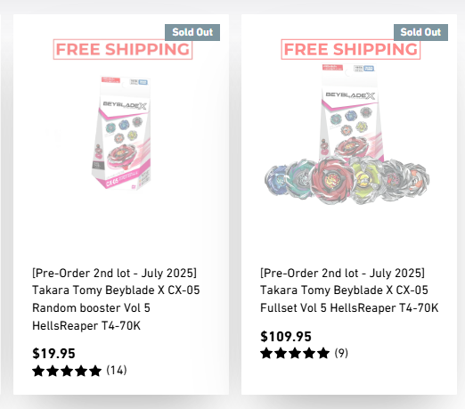Click the Fullset Vol 5 HellsReaper title link
Image resolution: width=465 pixels, height=409 pixels.
pyautogui.click(x=349, y=290)
